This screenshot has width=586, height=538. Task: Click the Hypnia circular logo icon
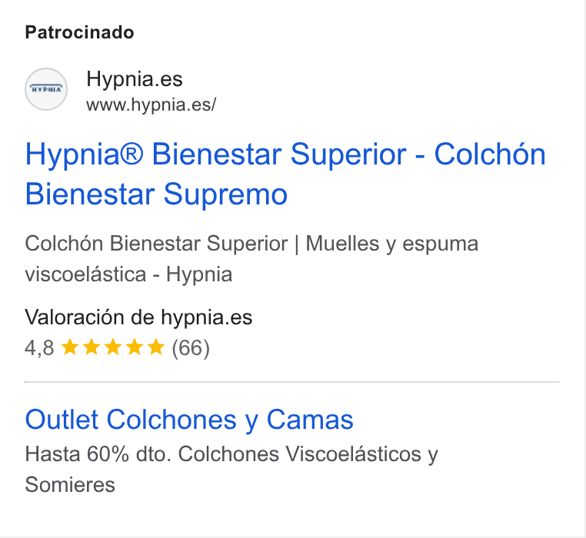[46, 89]
